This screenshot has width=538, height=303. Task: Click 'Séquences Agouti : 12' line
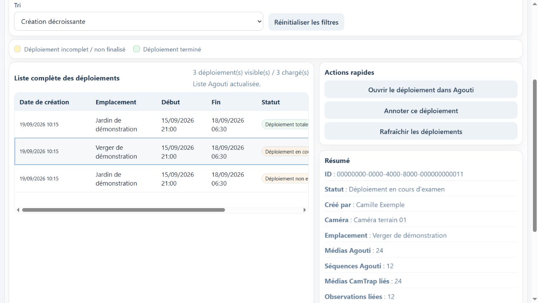pos(359,266)
